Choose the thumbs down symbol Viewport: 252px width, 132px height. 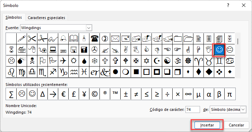(157, 50)
